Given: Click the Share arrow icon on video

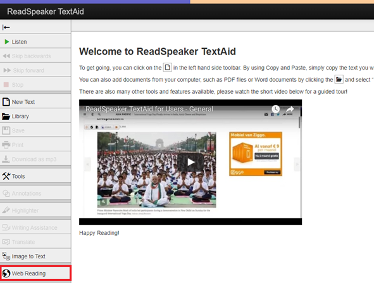Looking at the screenshot, I should pyautogui.click(x=290, y=110).
